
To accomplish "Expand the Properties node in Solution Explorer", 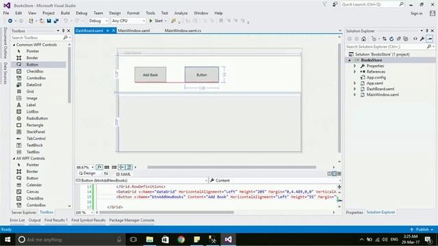I will [x=355, y=66].
